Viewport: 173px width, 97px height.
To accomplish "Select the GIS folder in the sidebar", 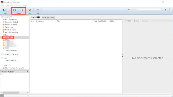I will [8, 37].
